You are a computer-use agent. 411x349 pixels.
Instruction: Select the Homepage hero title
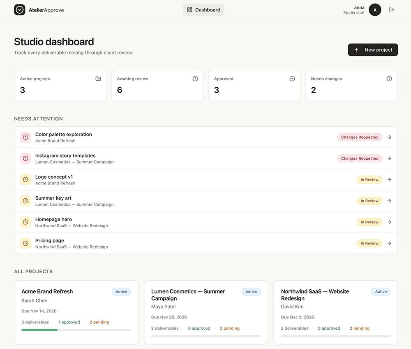coord(53,219)
